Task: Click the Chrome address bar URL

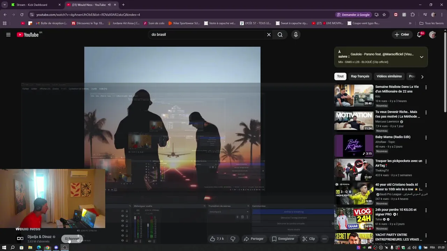Action: [x=88, y=15]
